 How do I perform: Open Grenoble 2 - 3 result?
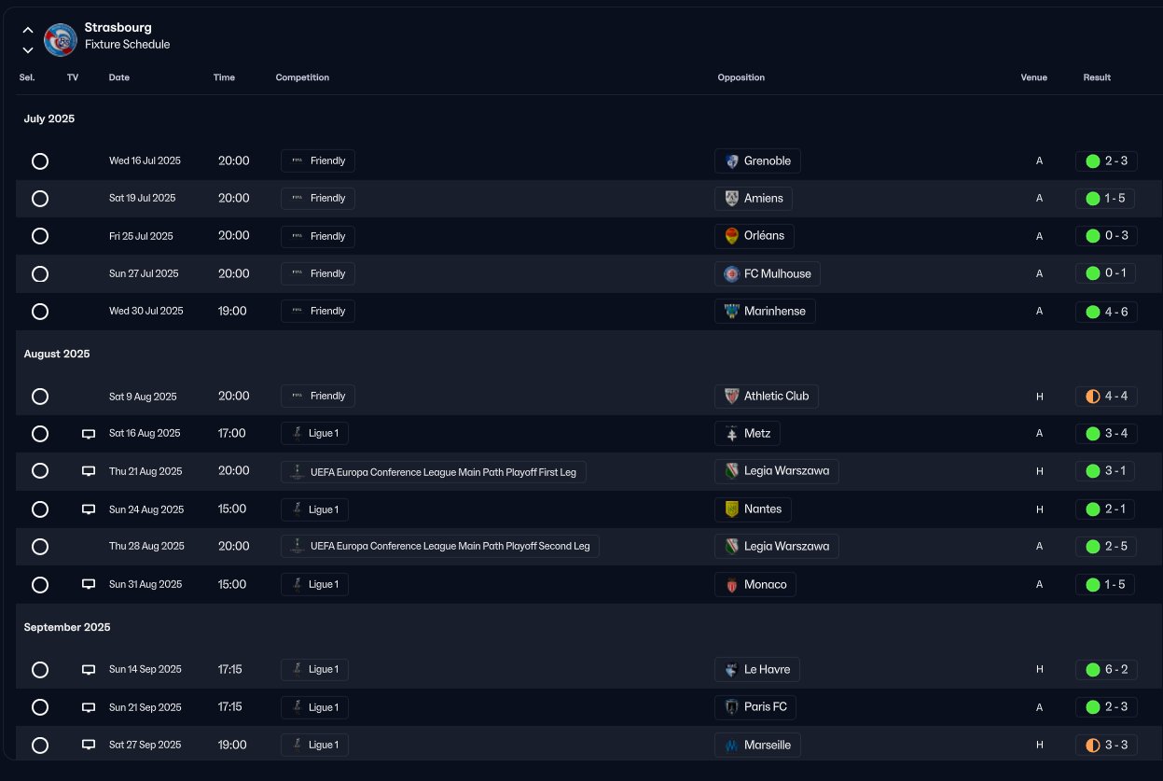(x=1106, y=161)
